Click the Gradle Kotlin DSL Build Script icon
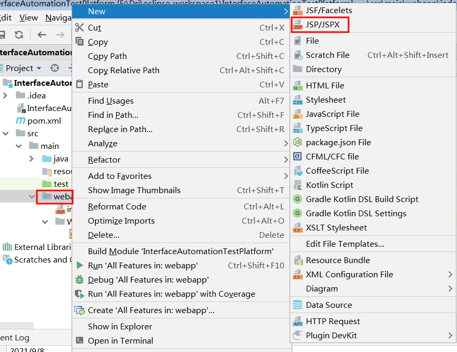457x352 pixels. (x=297, y=199)
